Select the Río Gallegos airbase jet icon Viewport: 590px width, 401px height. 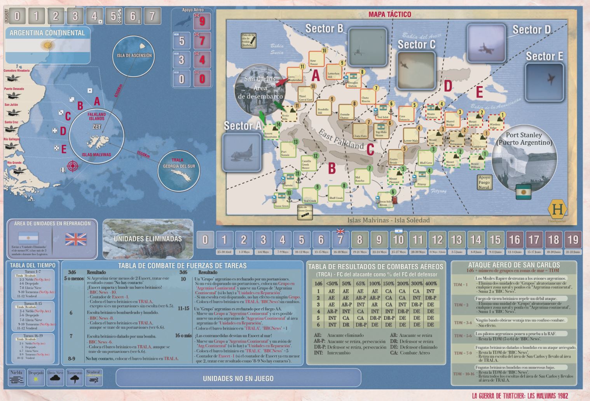(x=11, y=147)
